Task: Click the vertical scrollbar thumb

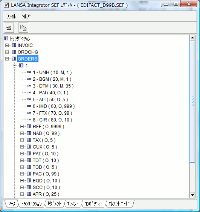Action: pos(192,101)
